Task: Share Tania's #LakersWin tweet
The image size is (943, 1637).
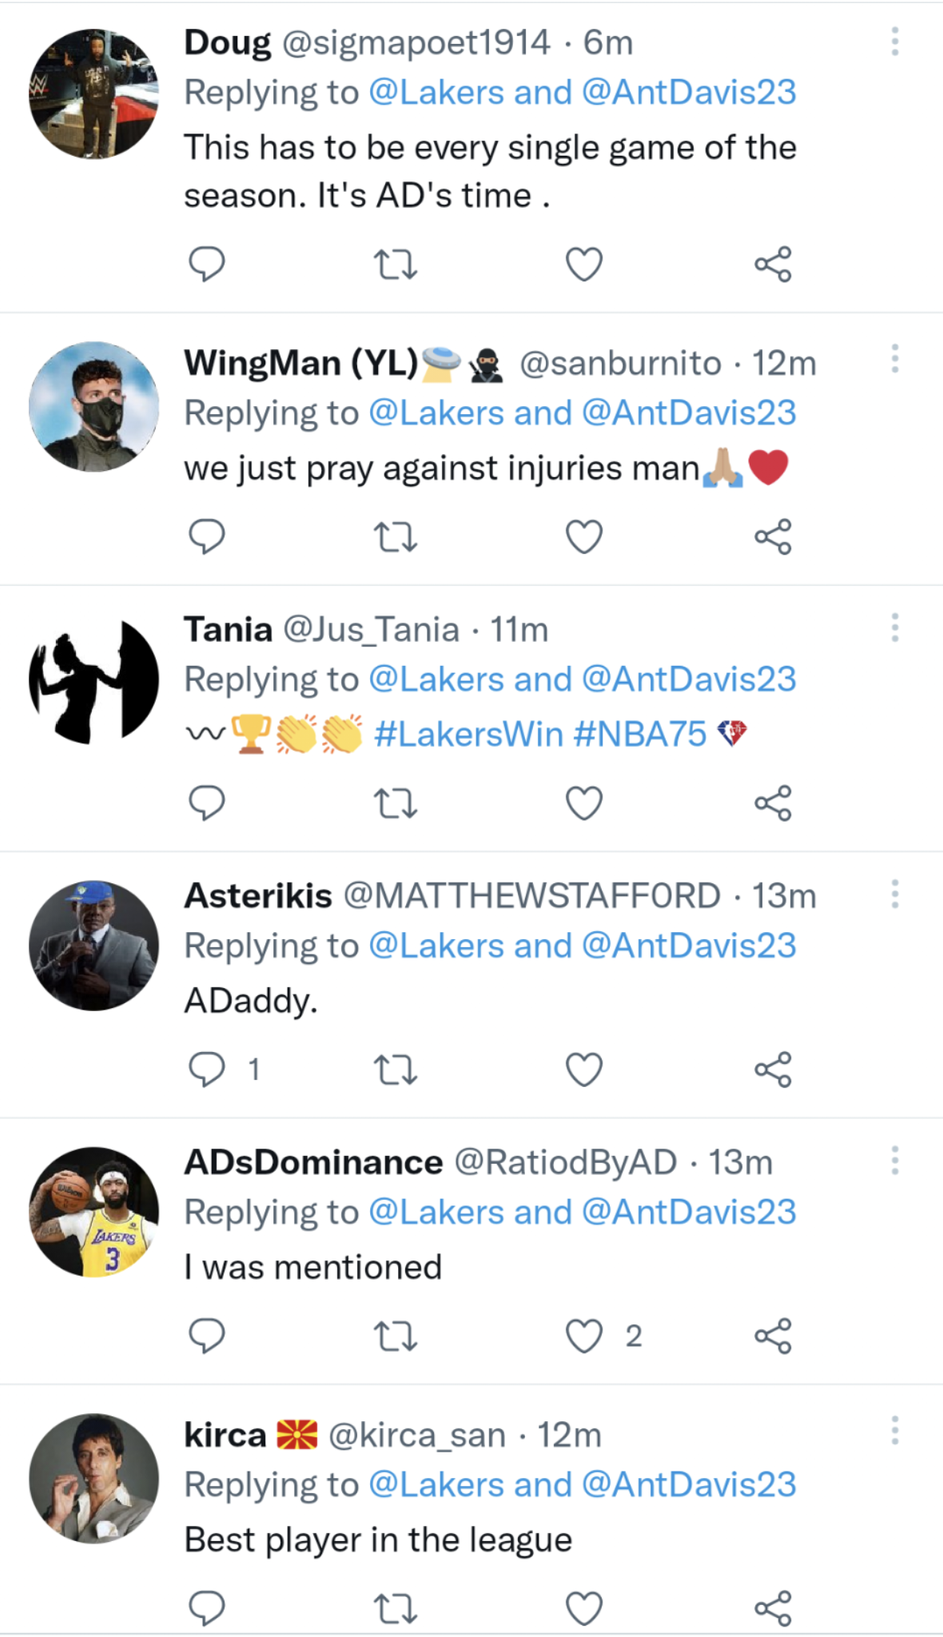Action: [x=774, y=803]
